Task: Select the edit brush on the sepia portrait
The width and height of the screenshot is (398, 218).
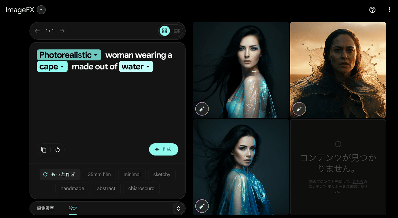Action: tap(299, 109)
